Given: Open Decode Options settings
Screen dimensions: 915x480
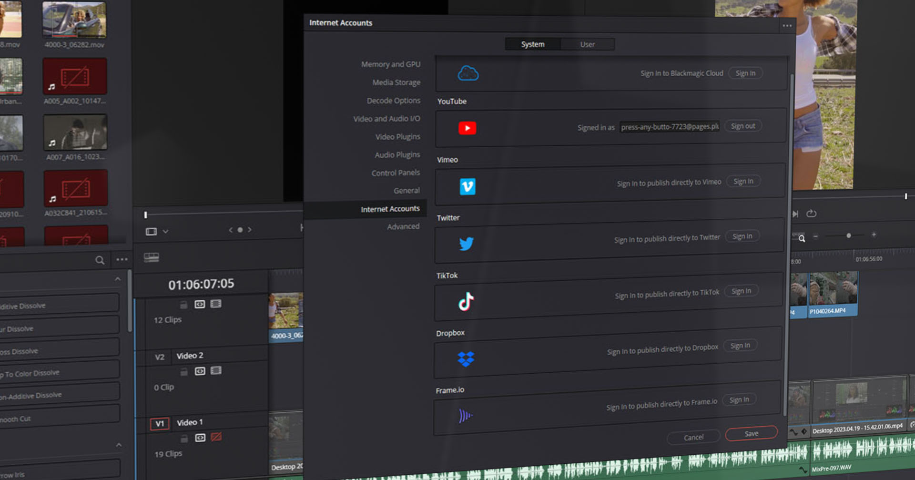Looking at the screenshot, I should 394,101.
